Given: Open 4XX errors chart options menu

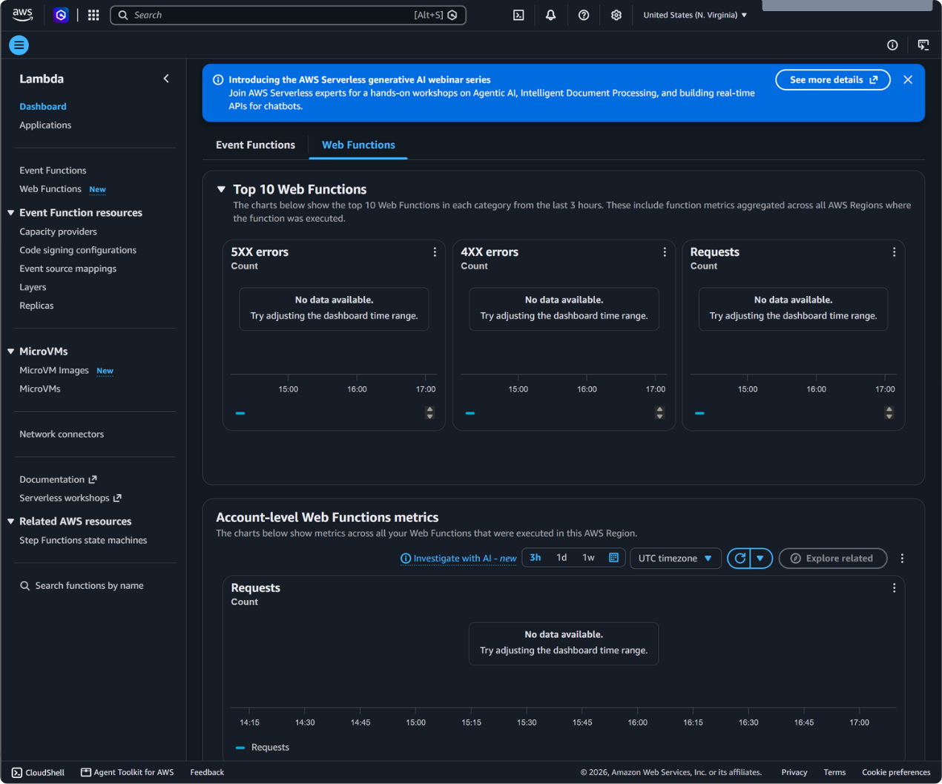Looking at the screenshot, I should point(665,252).
